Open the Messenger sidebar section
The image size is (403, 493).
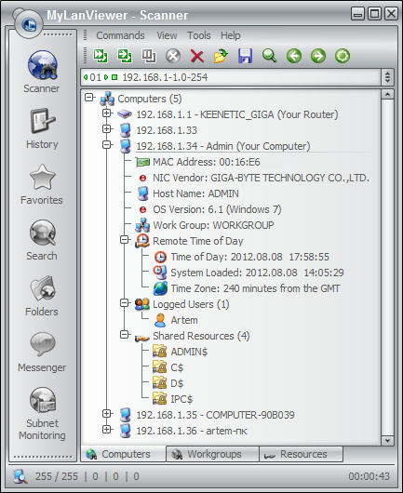pyautogui.click(x=42, y=352)
